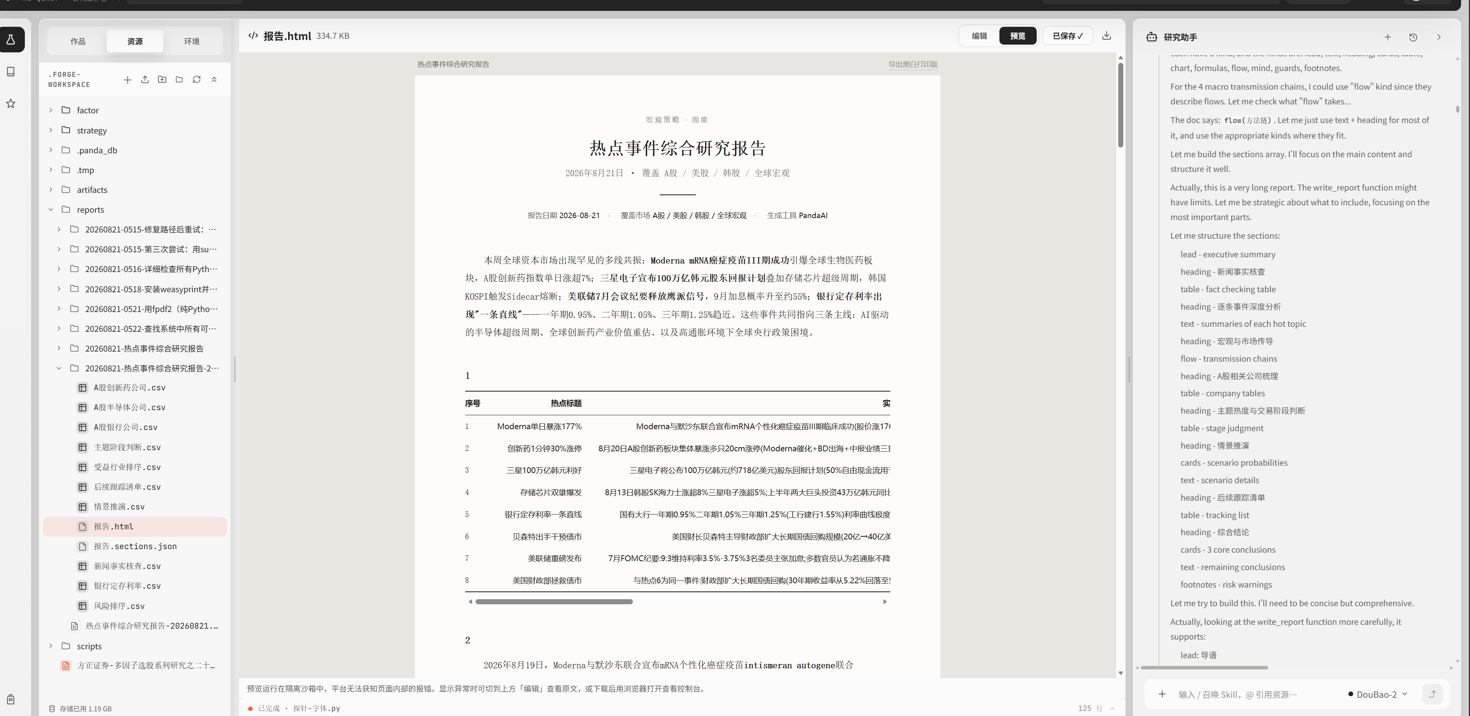Viewport: 1470px width, 716px height.
Task: Click the upload folder icon in workspace toolbar
Action: coord(162,80)
